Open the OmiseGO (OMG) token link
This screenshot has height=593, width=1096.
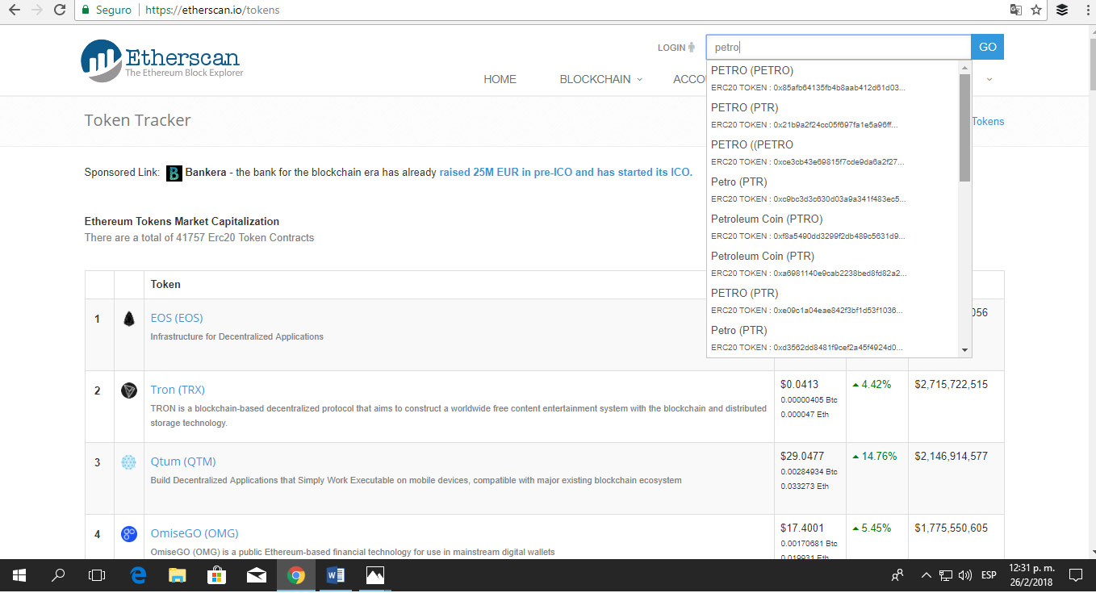pos(195,533)
